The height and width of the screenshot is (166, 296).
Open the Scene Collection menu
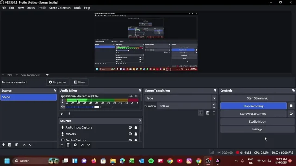coord(60,8)
